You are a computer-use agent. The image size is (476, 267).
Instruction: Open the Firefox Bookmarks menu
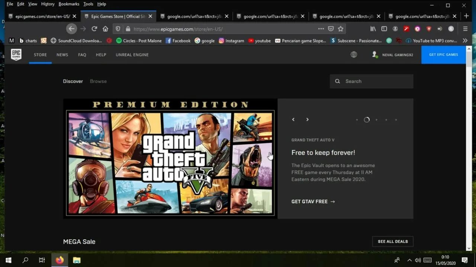pyautogui.click(x=69, y=4)
